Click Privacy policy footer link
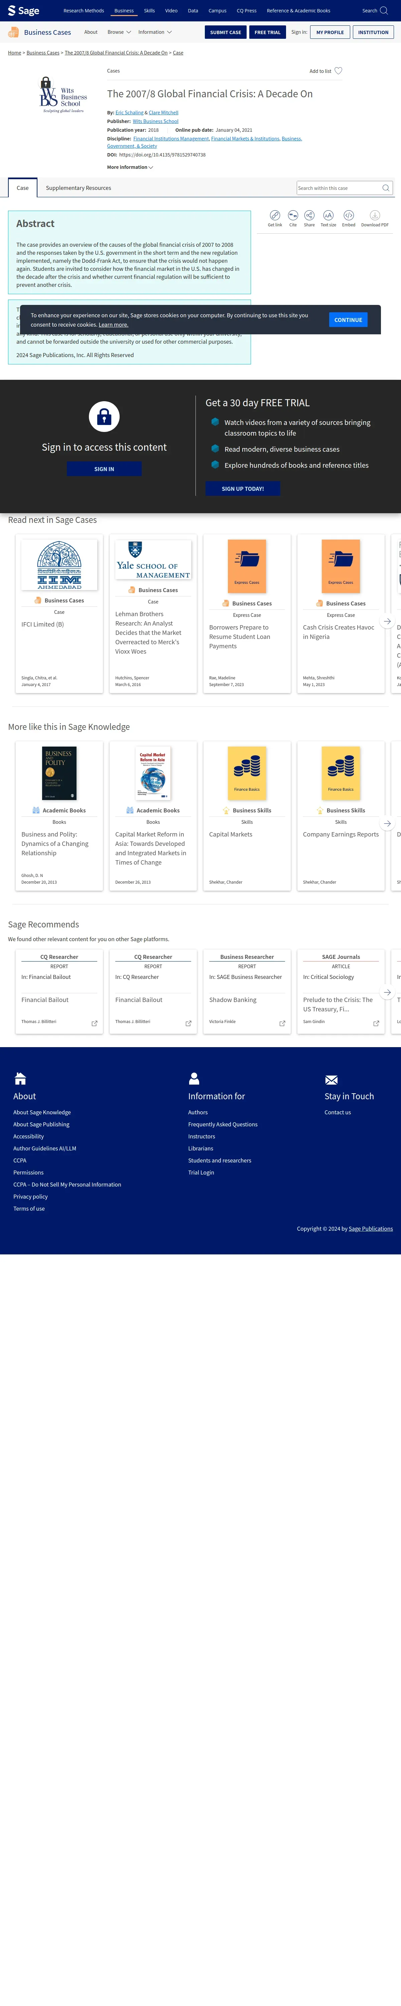The image size is (401, 2006). 30,1197
